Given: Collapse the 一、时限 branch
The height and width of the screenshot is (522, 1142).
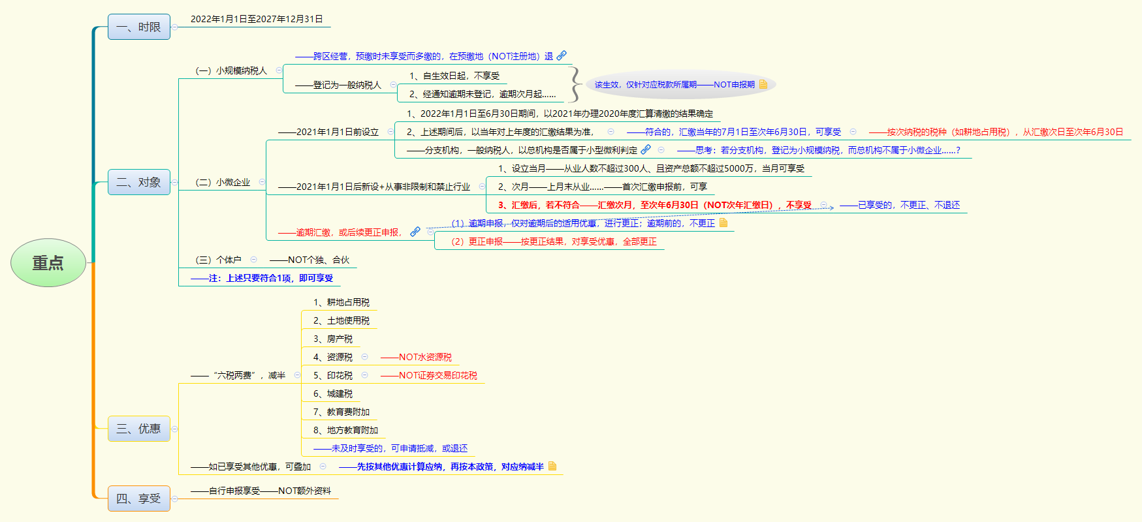Looking at the screenshot, I should [174, 27].
